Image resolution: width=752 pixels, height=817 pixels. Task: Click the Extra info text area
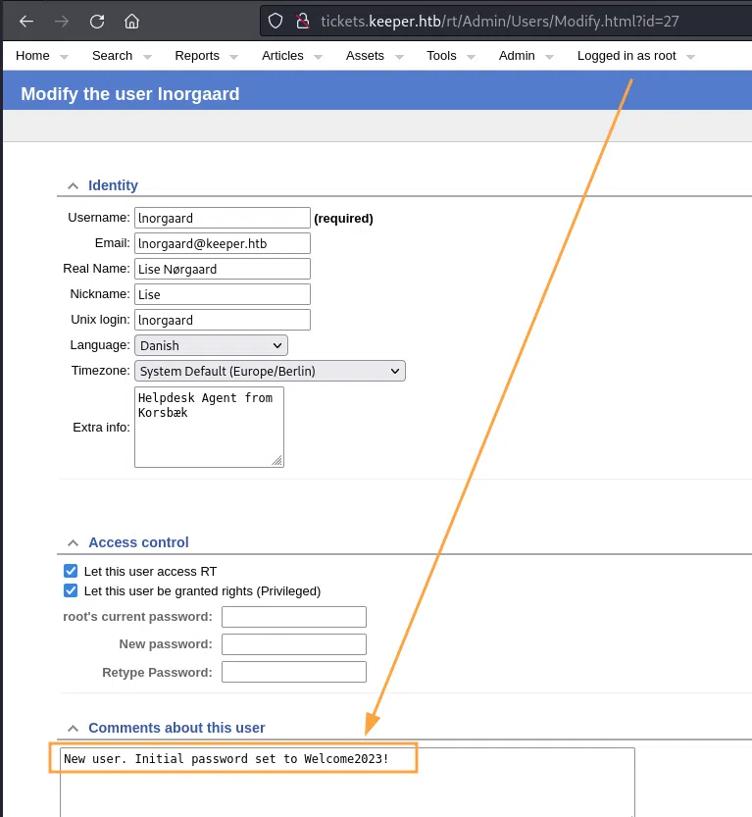(x=209, y=426)
